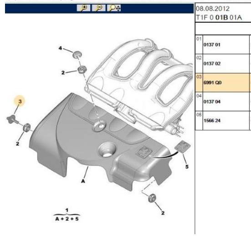
Task: Click row index 05 in parts table
Action: pos(199,115)
